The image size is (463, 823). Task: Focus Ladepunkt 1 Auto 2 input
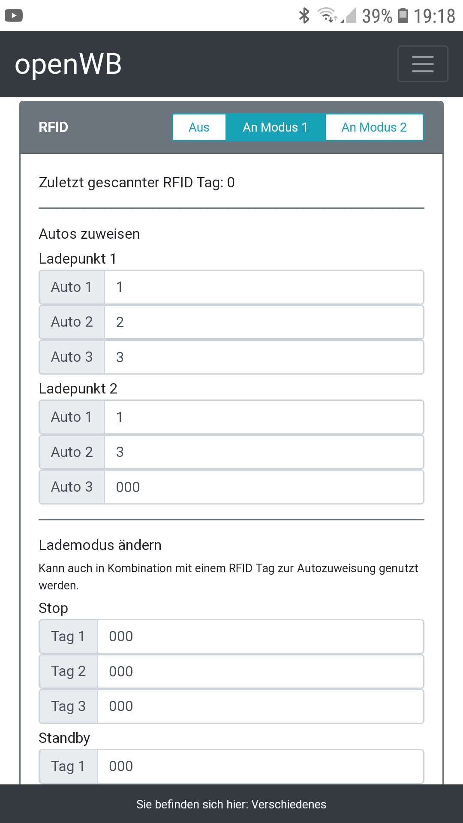coord(264,322)
